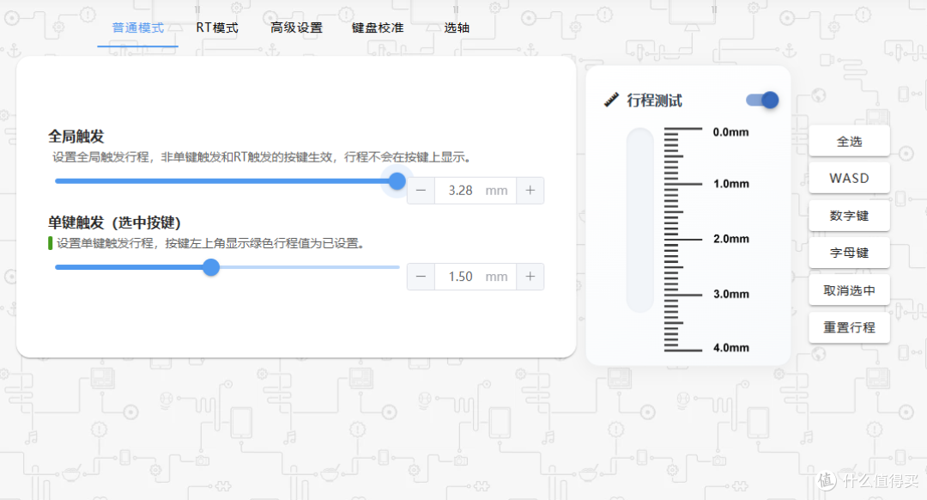Go to the 键盘校准 tab
This screenshot has height=500, width=927.
(x=377, y=27)
